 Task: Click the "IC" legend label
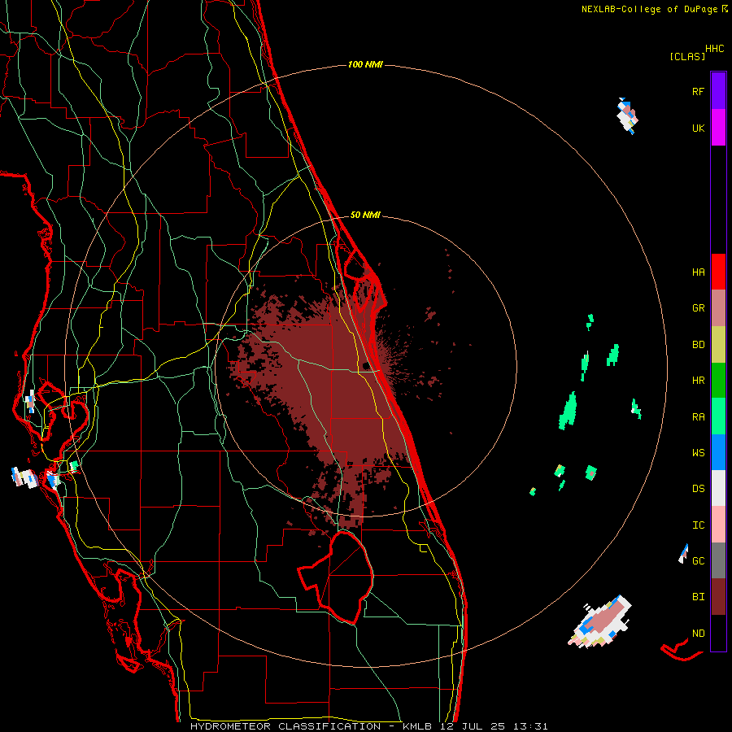[x=698, y=525]
